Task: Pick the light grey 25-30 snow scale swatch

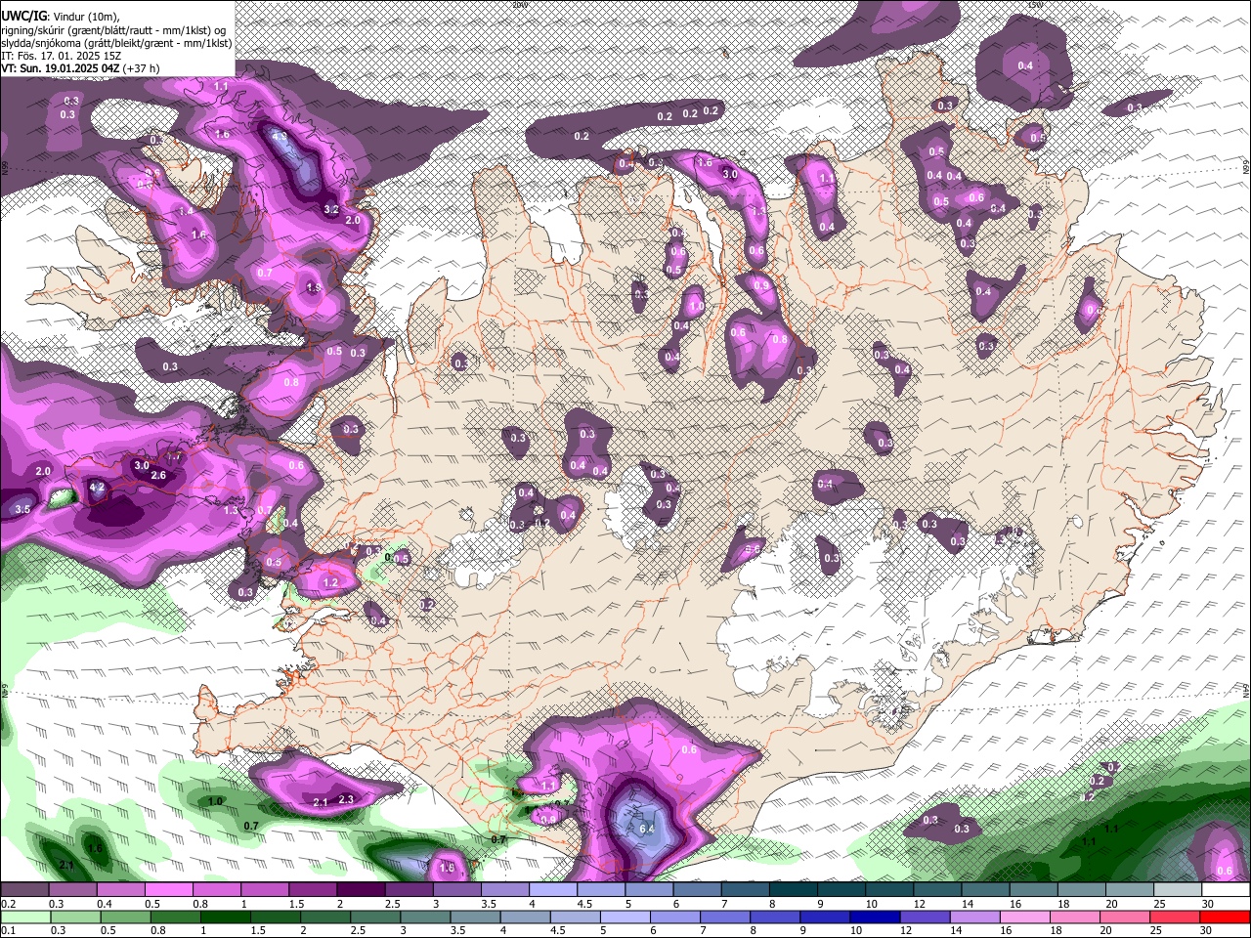Action: click(x=1179, y=890)
